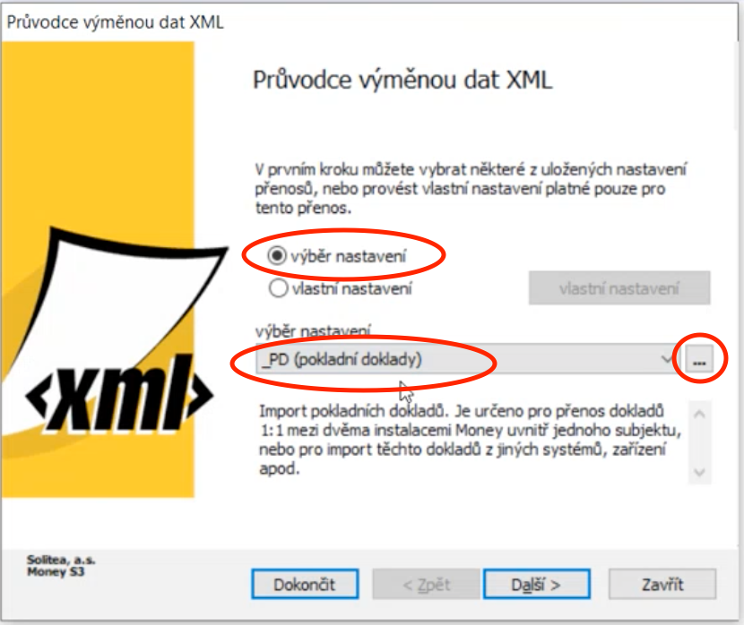Click the 'Solitea, a.s. Money S3' label
Viewport: 744px width, 625px height.
[61, 566]
